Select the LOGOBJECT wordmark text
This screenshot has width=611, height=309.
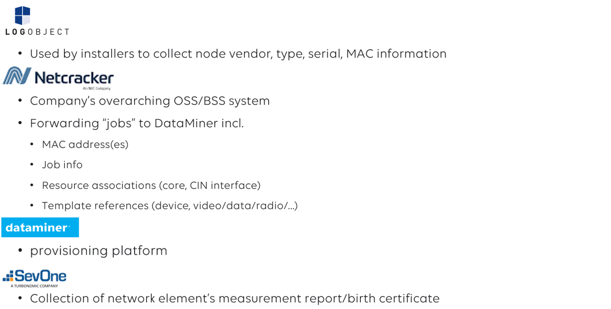[37, 31]
